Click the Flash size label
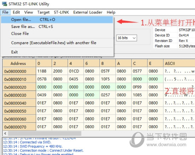Viewport: 195px width, 155px height. click(x=162, y=46)
